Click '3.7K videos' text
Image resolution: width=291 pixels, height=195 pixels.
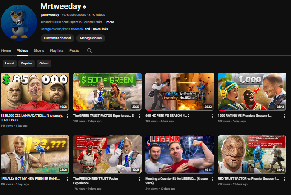tap(97, 14)
